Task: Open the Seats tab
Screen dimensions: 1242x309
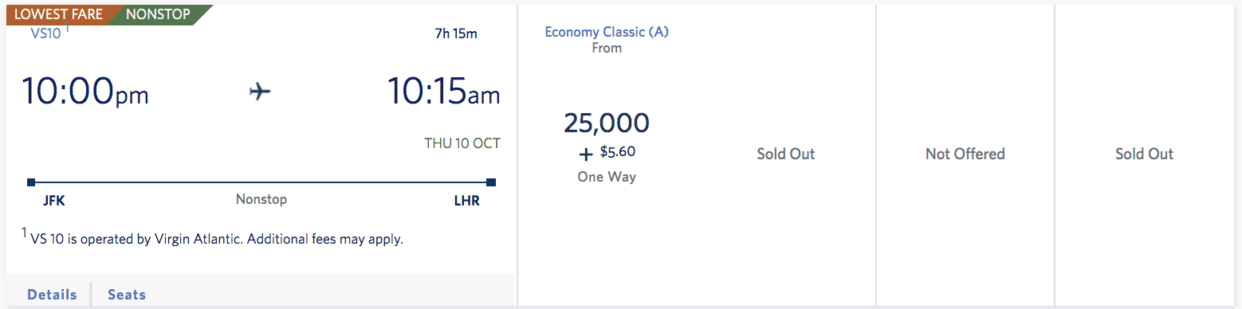Action: point(127,294)
